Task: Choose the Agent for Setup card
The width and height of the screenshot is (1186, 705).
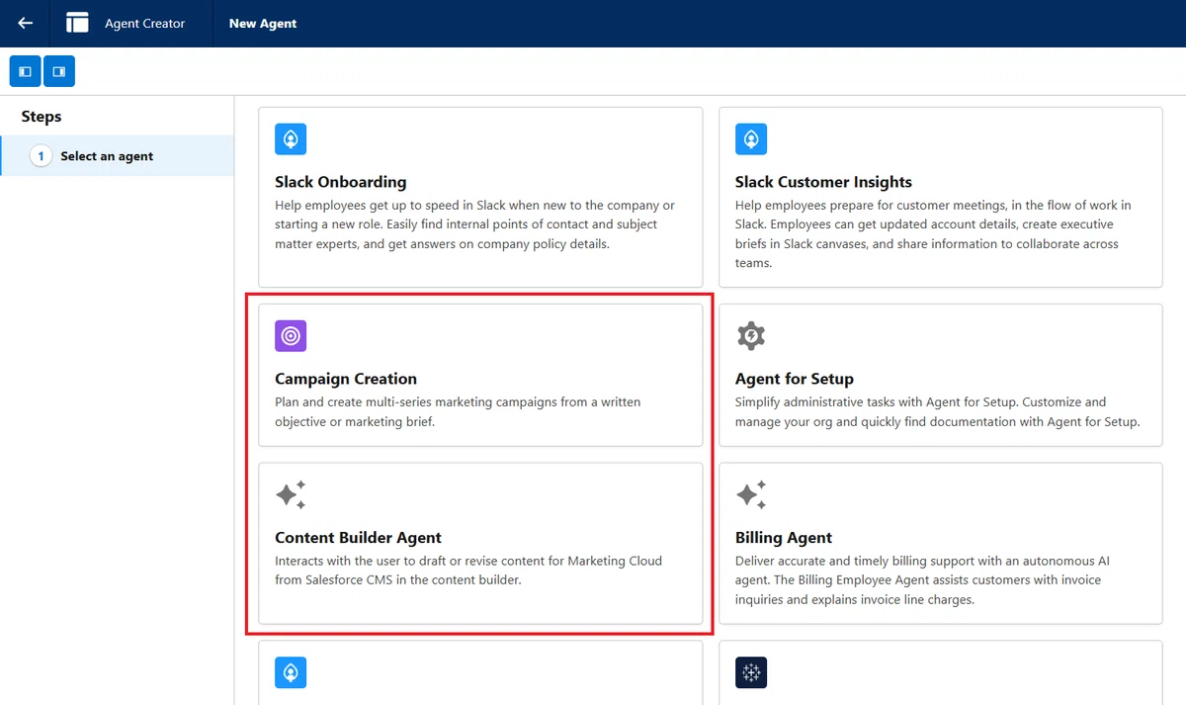Action: pyautogui.click(x=941, y=375)
